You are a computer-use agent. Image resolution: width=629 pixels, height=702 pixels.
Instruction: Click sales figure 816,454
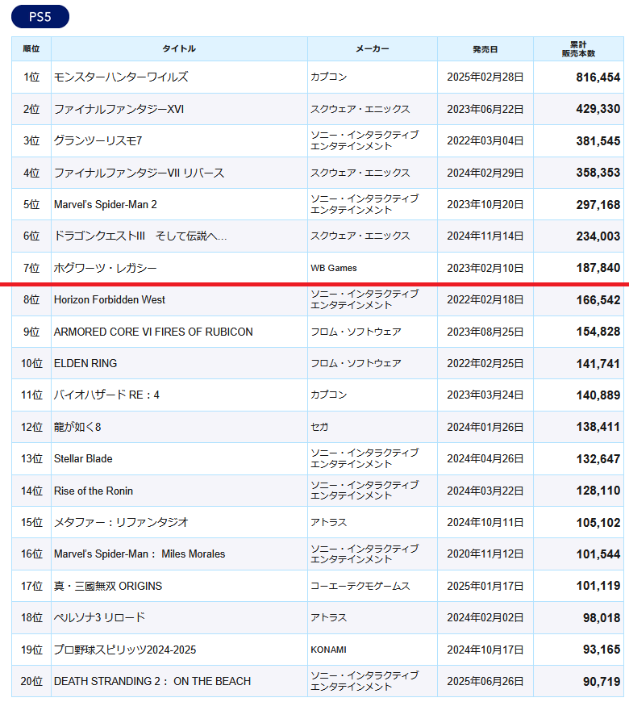598,77
